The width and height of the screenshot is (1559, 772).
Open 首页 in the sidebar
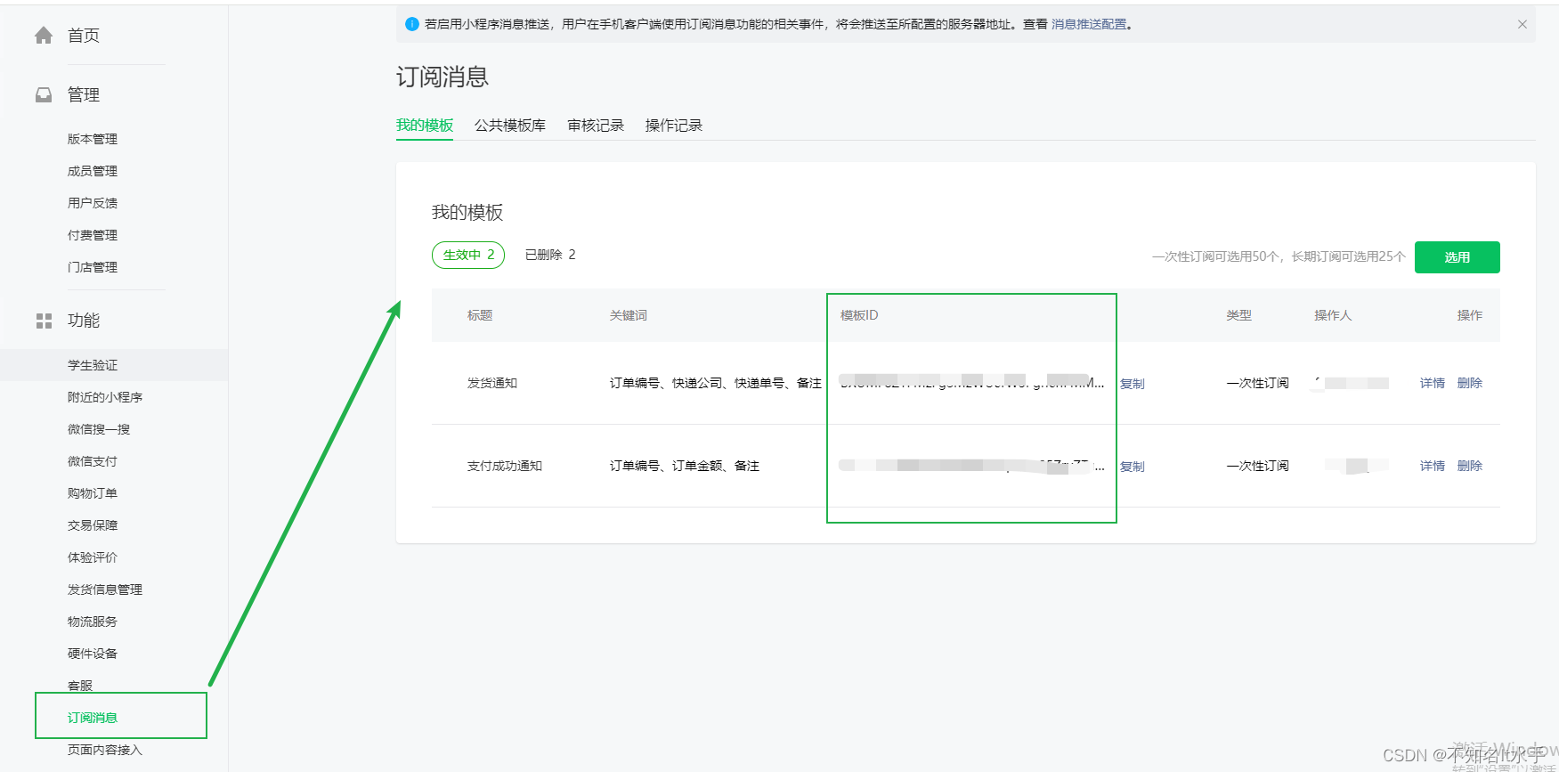point(84,36)
